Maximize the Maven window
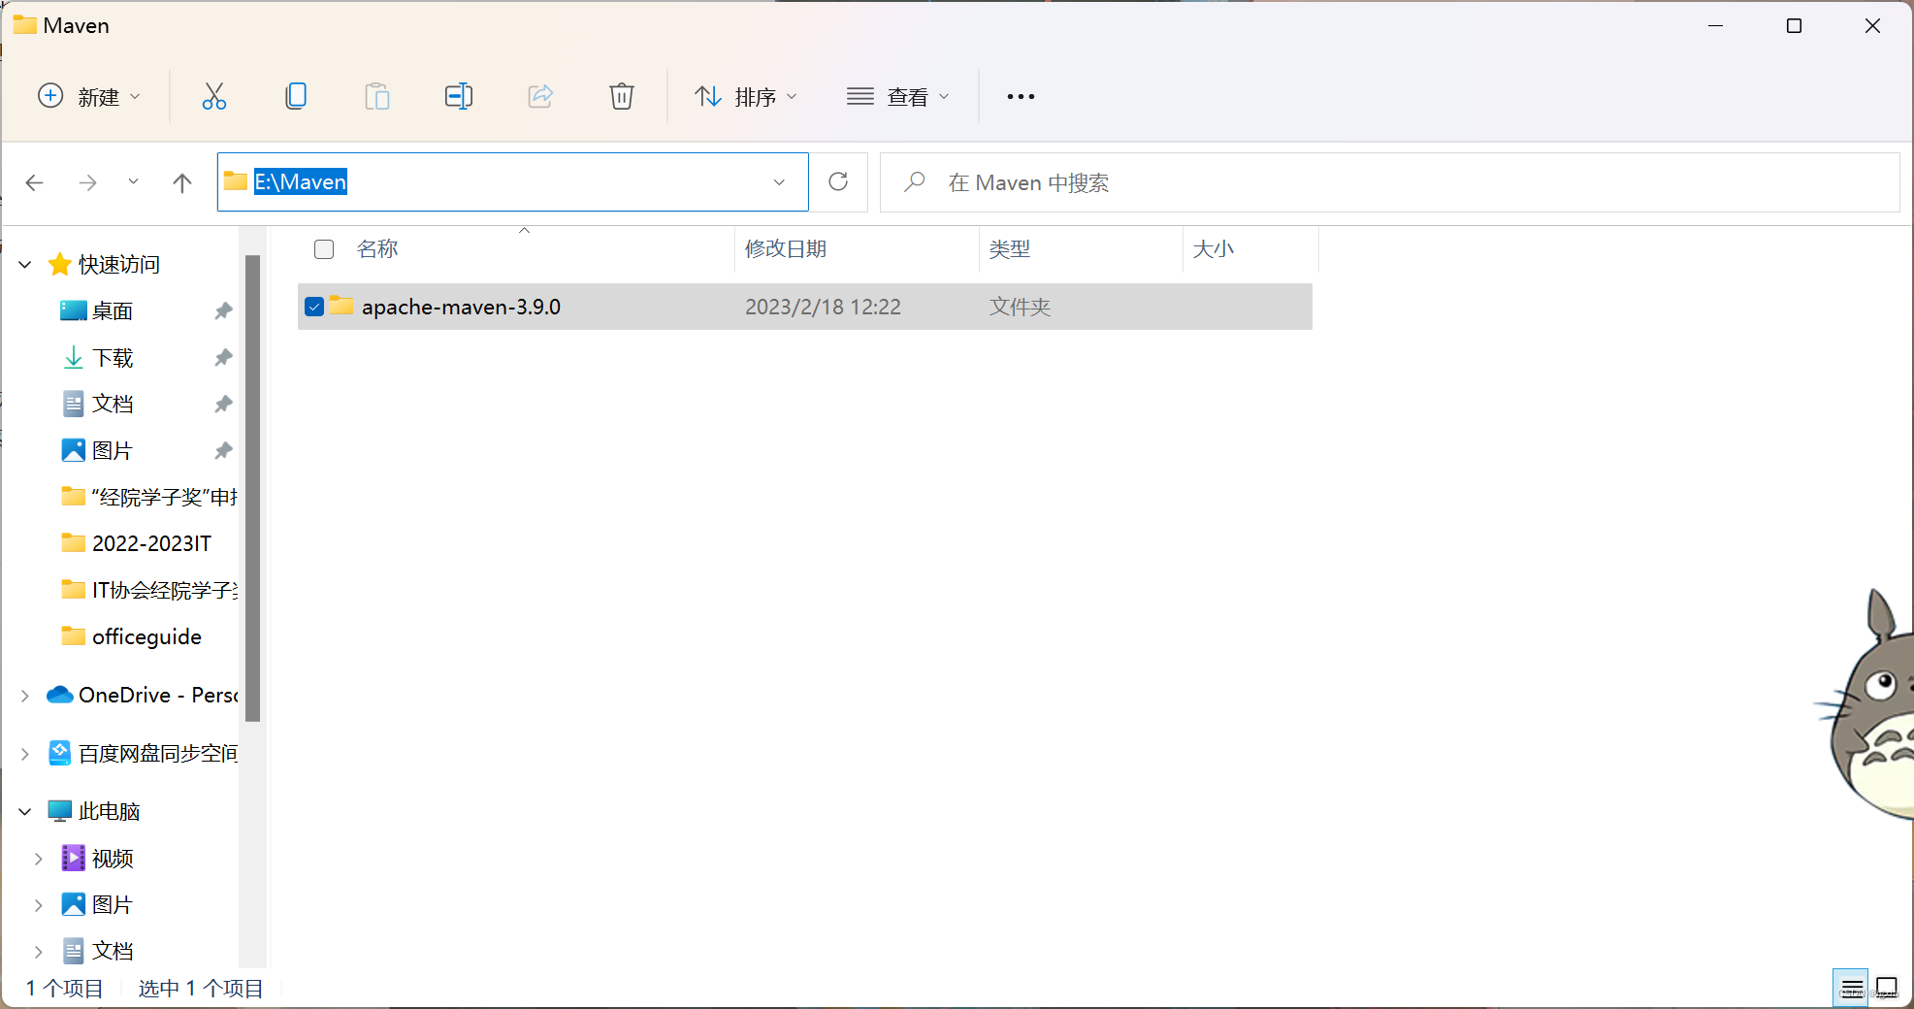 pos(1794,26)
